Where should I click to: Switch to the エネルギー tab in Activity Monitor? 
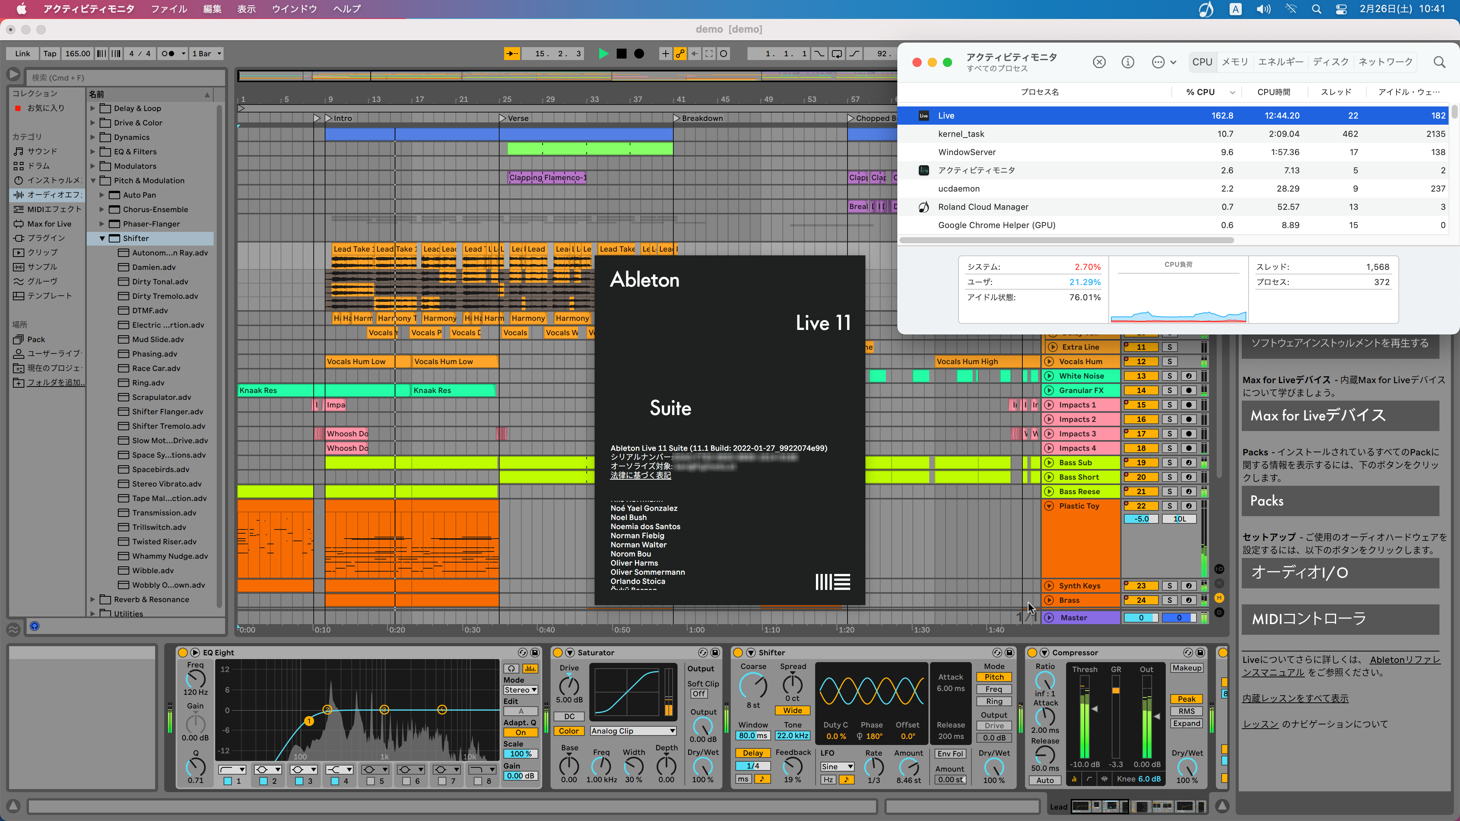1280,62
